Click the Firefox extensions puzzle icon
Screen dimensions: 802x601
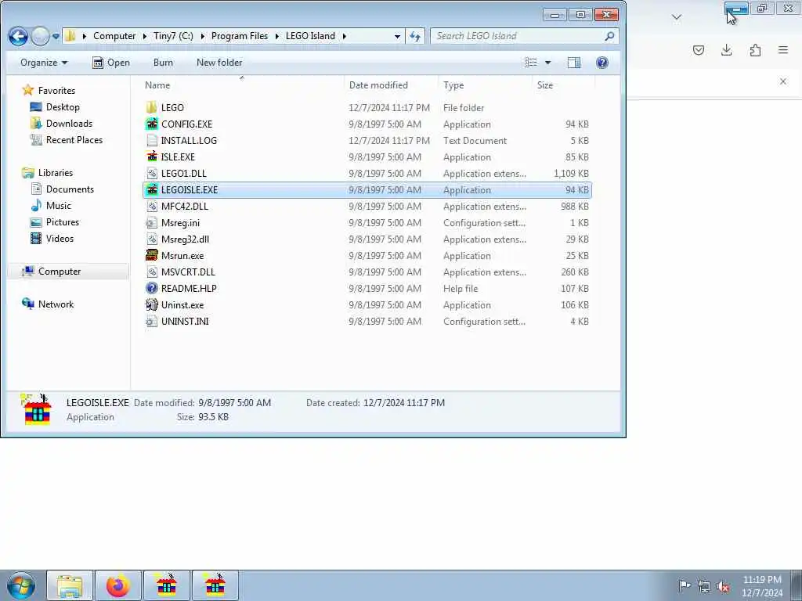tap(755, 50)
